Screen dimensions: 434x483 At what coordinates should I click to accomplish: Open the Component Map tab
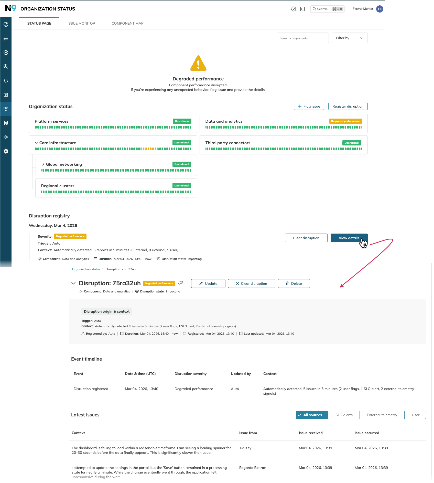click(127, 23)
